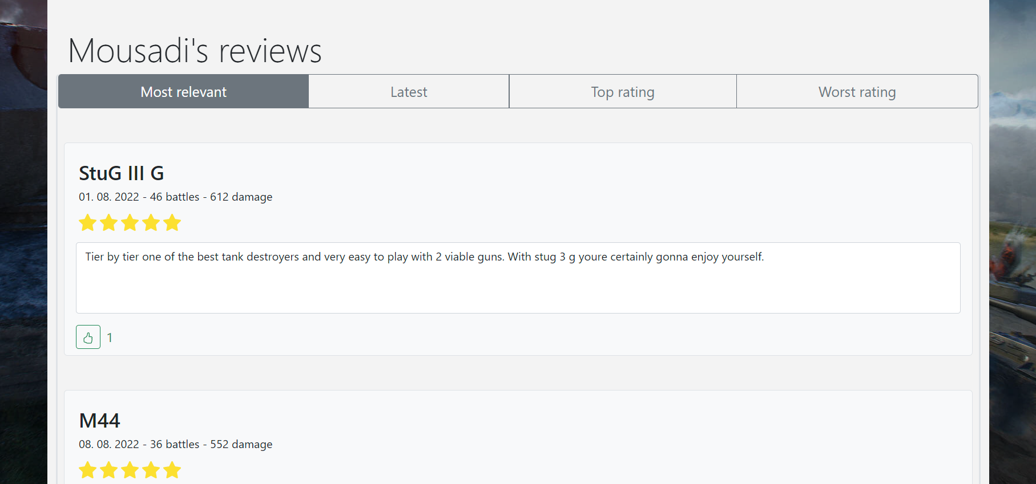Switch to the Latest tab
The image size is (1036, 484).
409,92
